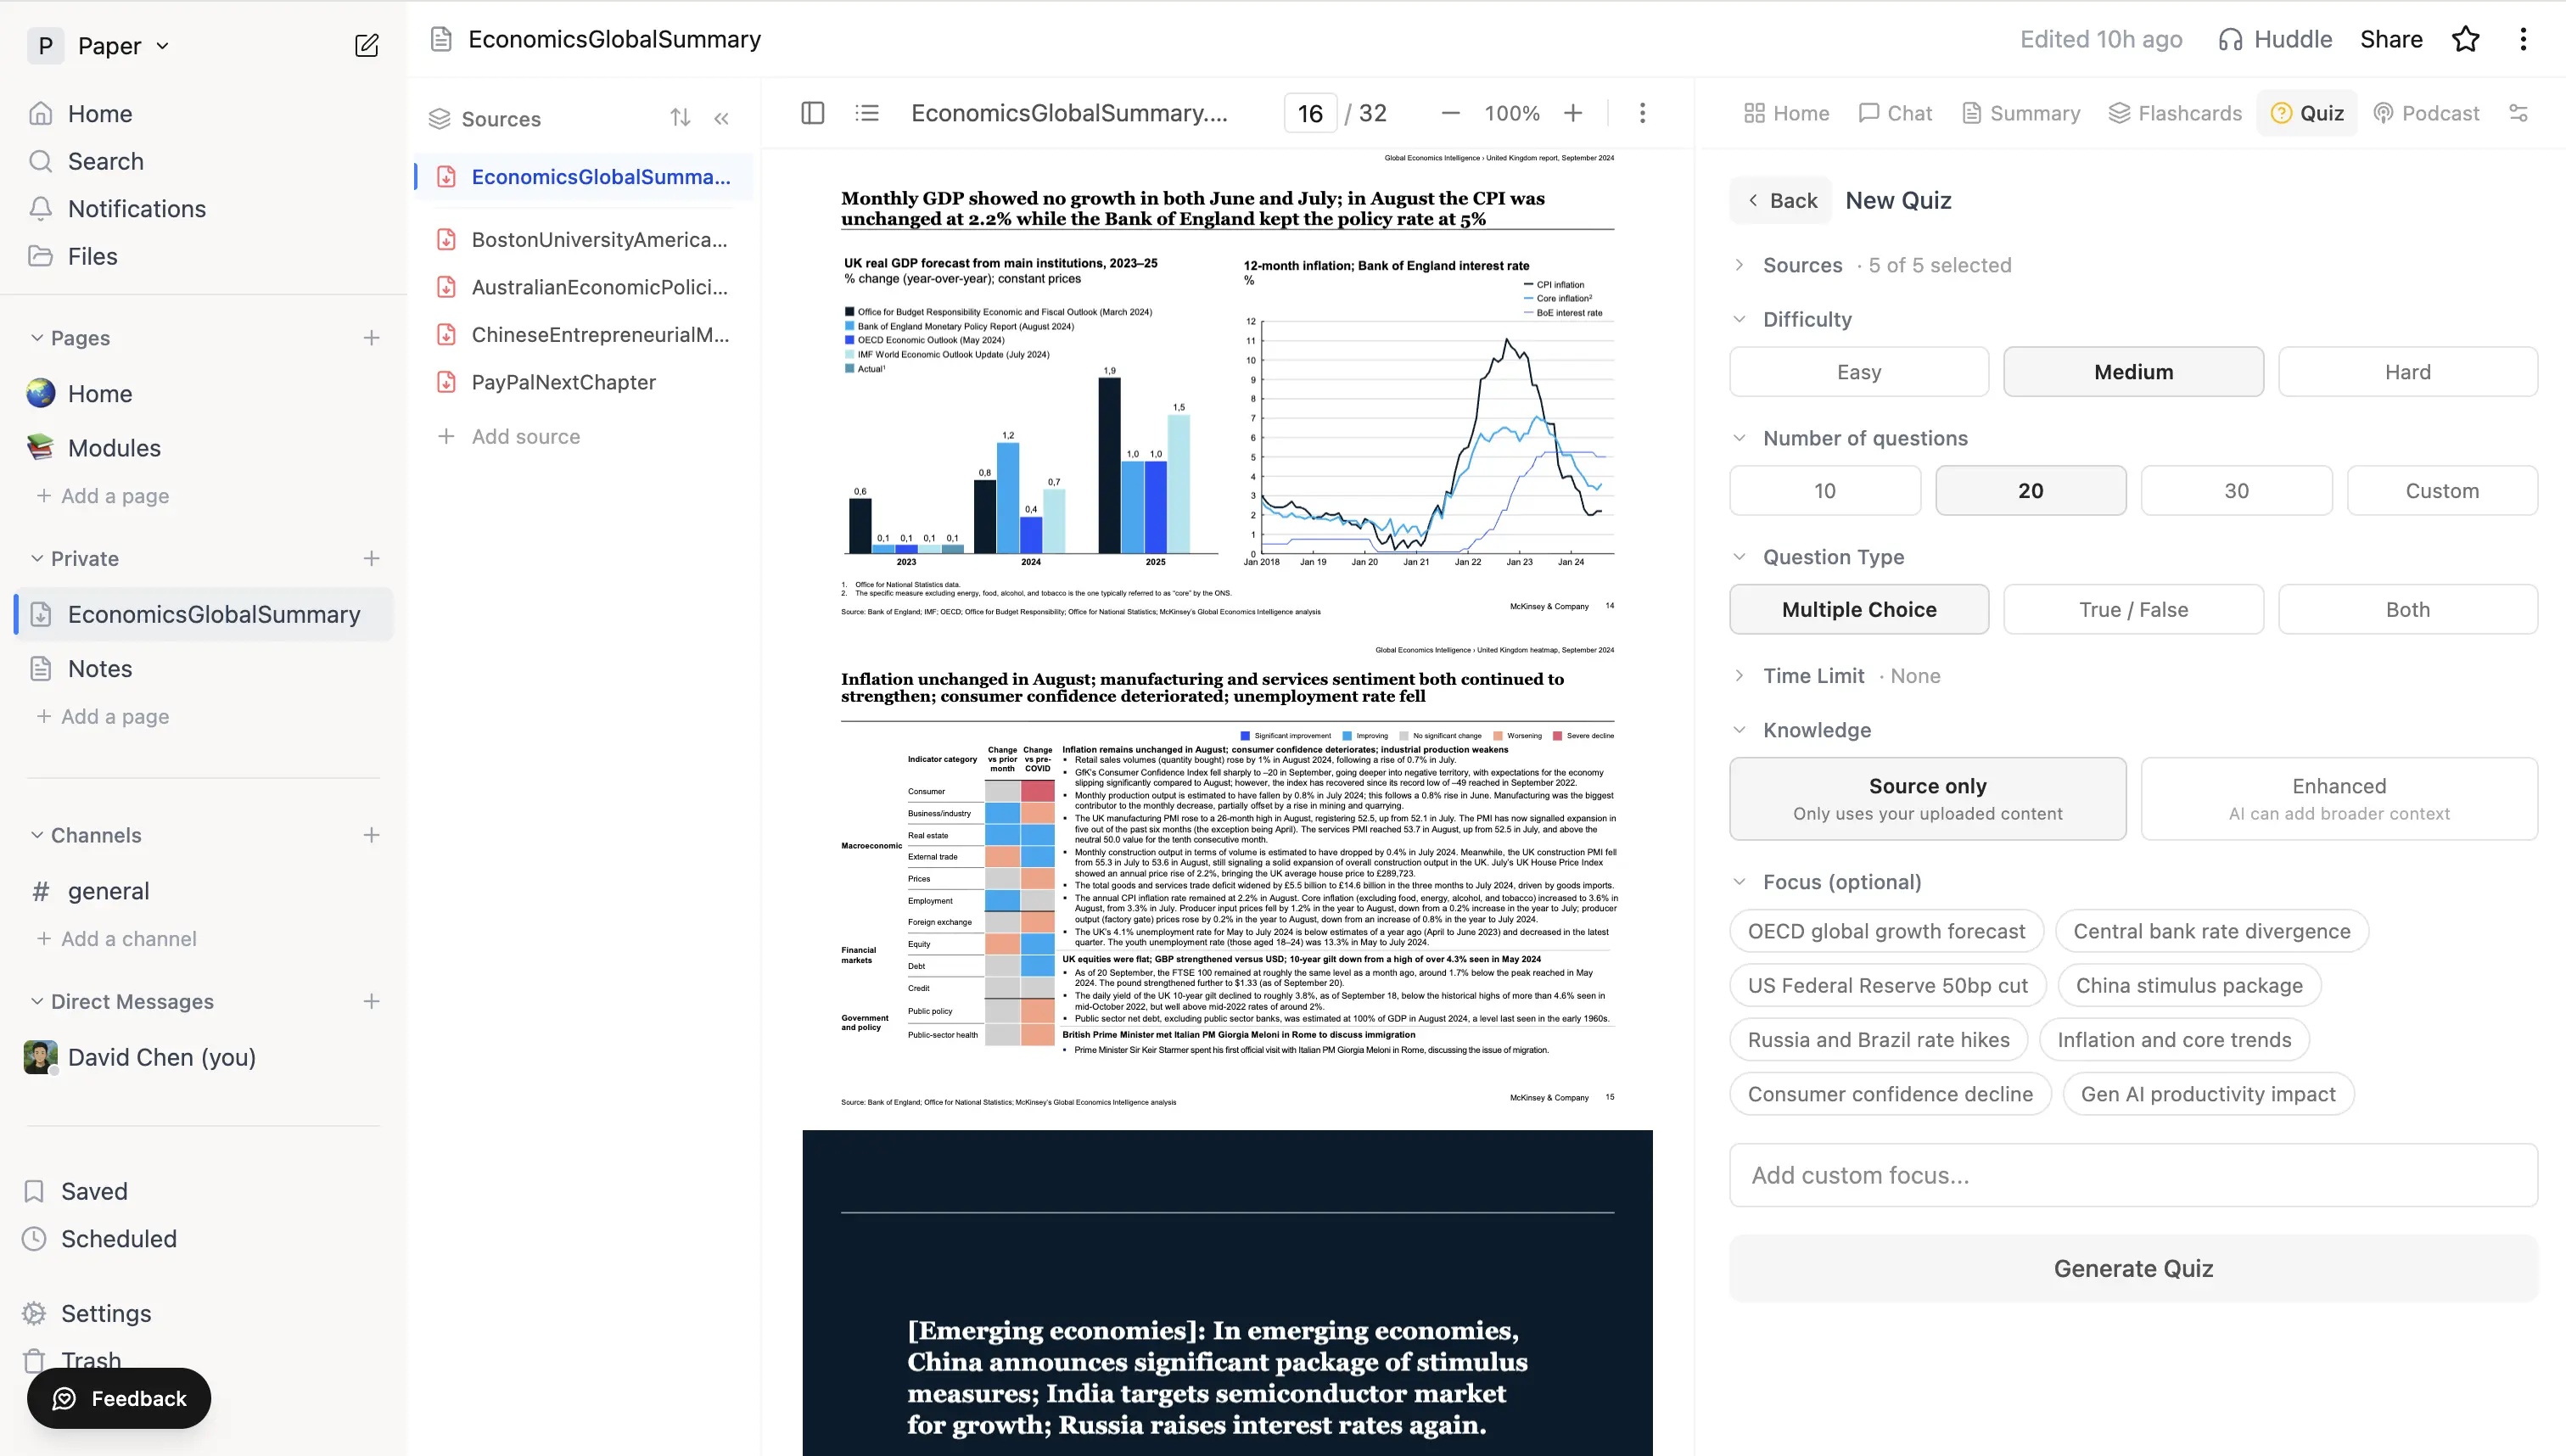Switch to the Flashcards tab

2175,113
